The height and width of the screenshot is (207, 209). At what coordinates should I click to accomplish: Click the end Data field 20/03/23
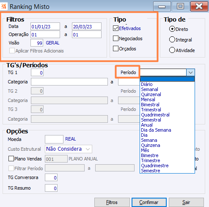click(87, 26)
